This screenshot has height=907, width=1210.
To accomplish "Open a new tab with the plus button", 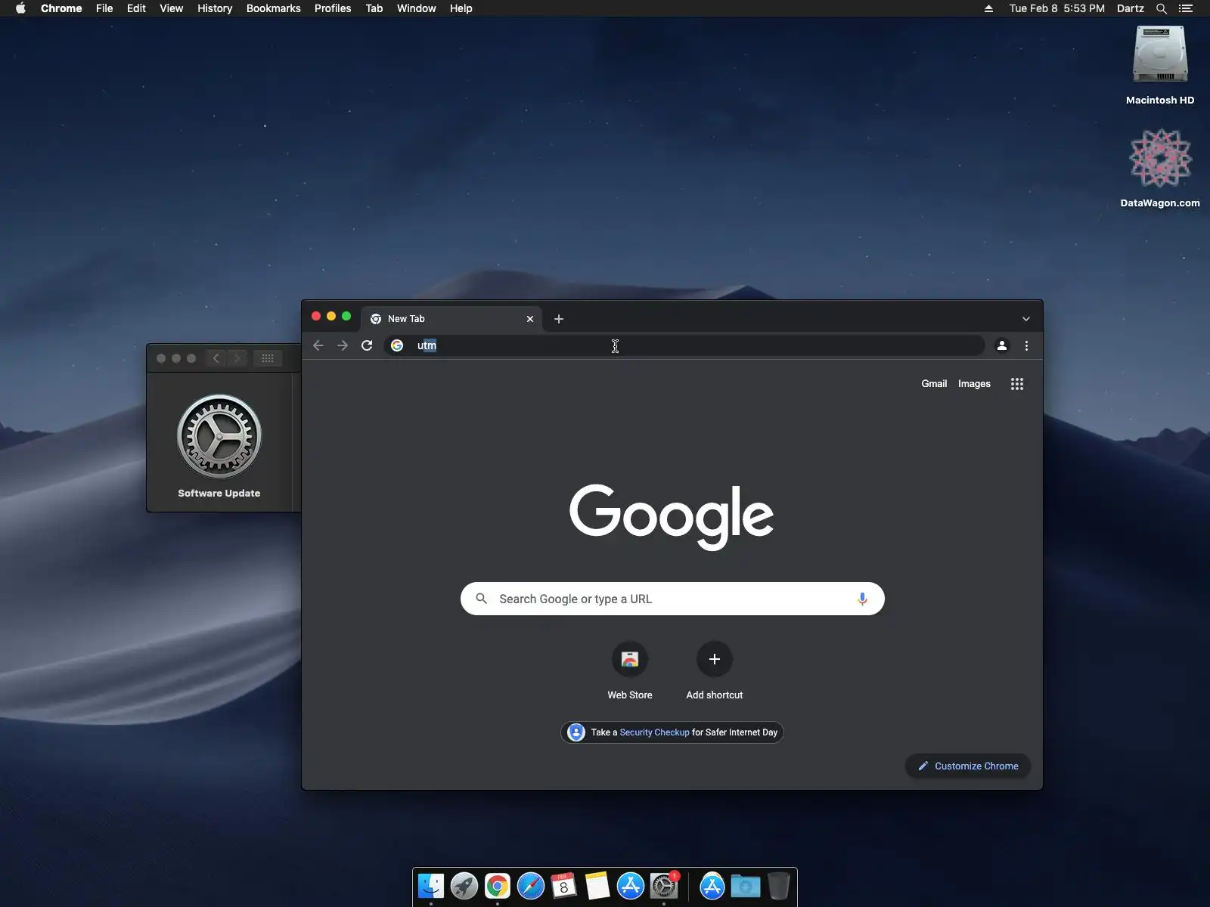I will [559, 319].
